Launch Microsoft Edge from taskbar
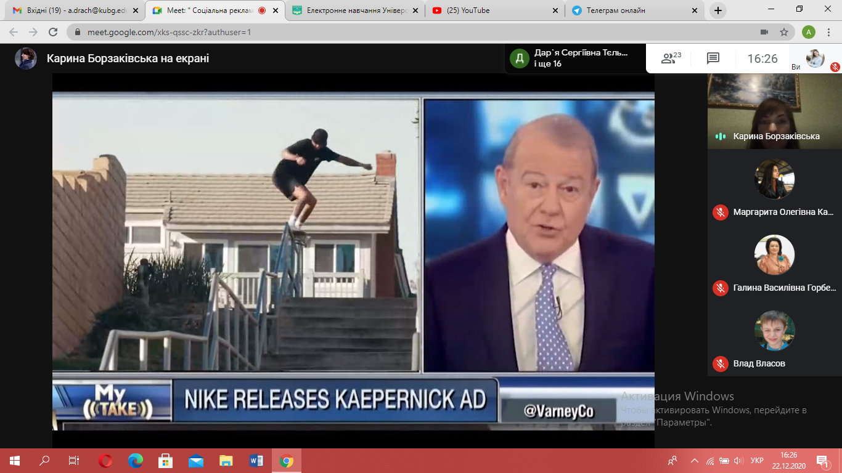The width and height of the screenshot is (842, 473). coord(136,461)
